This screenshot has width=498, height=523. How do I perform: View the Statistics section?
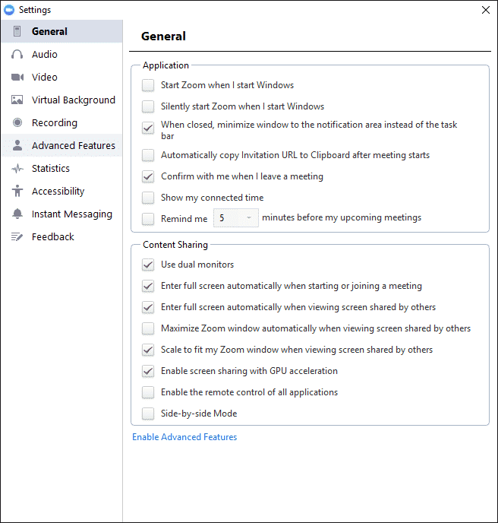tap(62, 169)
